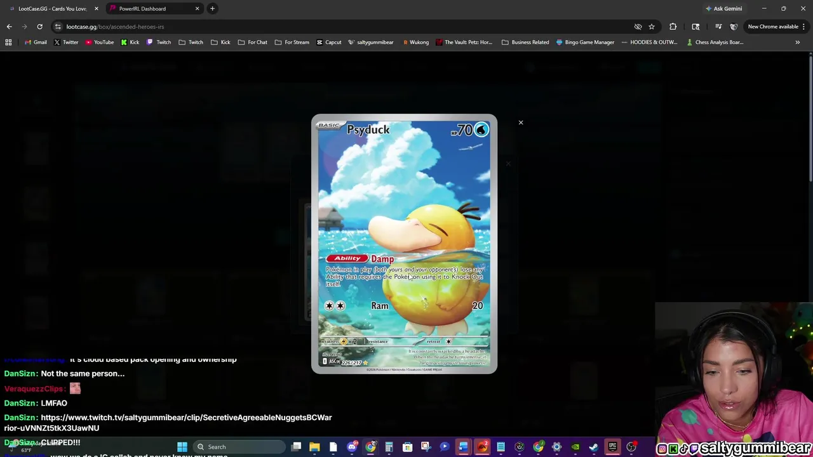Open Microsoft Store from the taskbar

click(x=407, y=447)
